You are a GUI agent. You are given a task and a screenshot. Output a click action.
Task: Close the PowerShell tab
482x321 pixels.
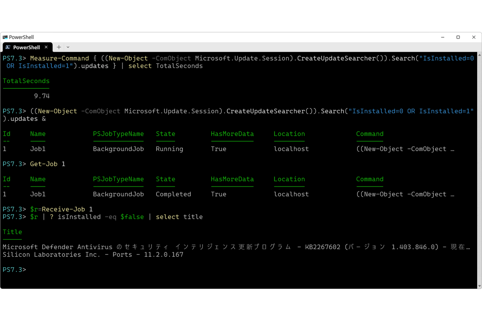point(46,47)
